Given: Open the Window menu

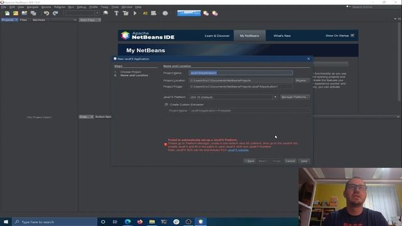Looking at the screenshot, I should (127, 7).
